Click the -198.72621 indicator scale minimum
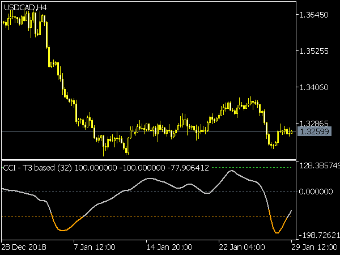This screenshot has height=255, width=340. pos(320,235)
